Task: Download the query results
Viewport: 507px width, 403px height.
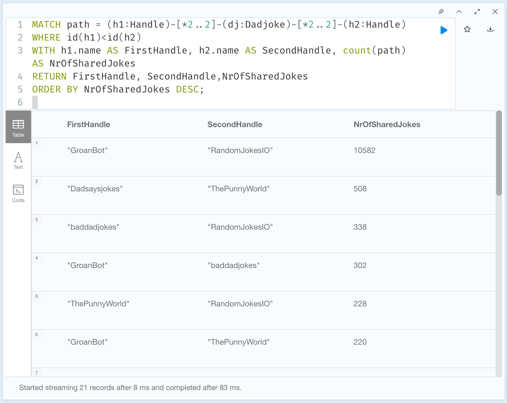Action: coord(490,29)
